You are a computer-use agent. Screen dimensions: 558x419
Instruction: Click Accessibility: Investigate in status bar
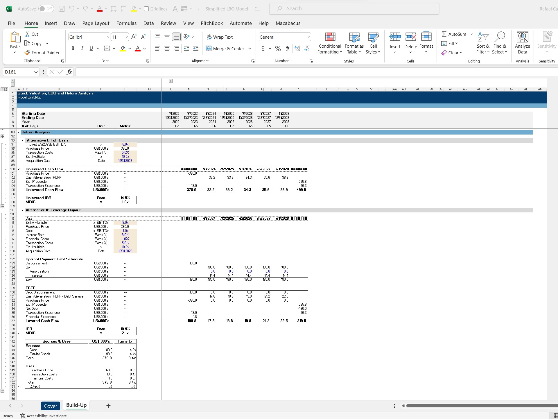pyautogui.click(x=47, y=416)
